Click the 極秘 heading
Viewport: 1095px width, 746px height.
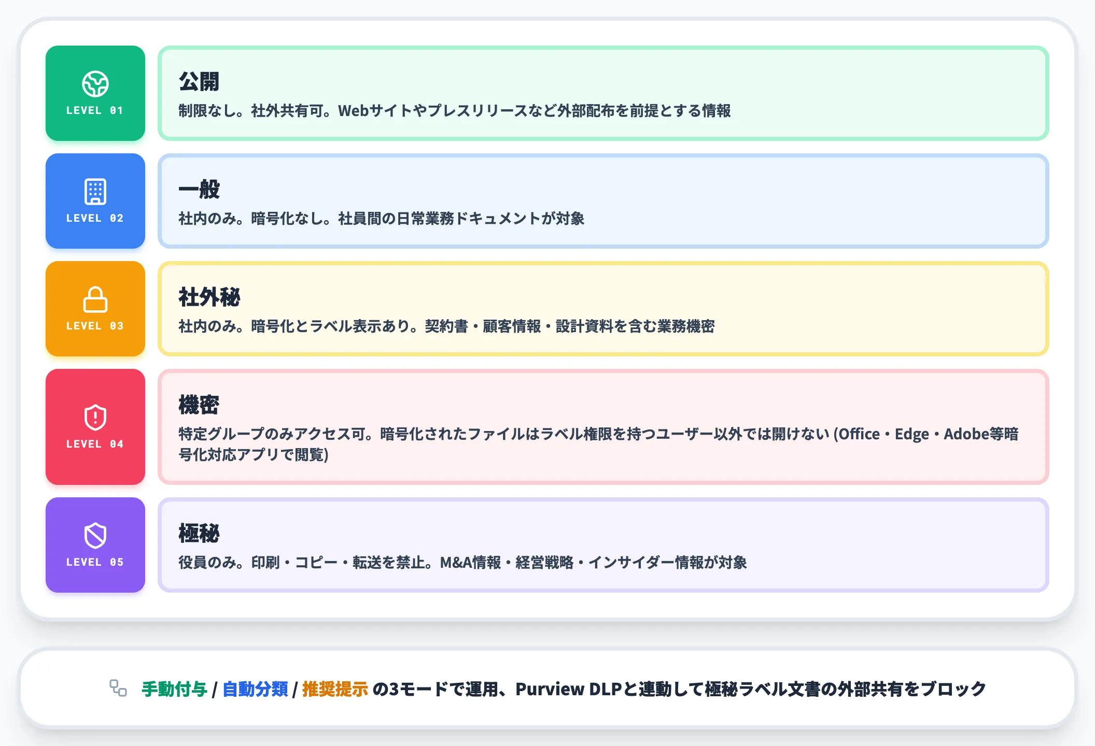point(199,533)
